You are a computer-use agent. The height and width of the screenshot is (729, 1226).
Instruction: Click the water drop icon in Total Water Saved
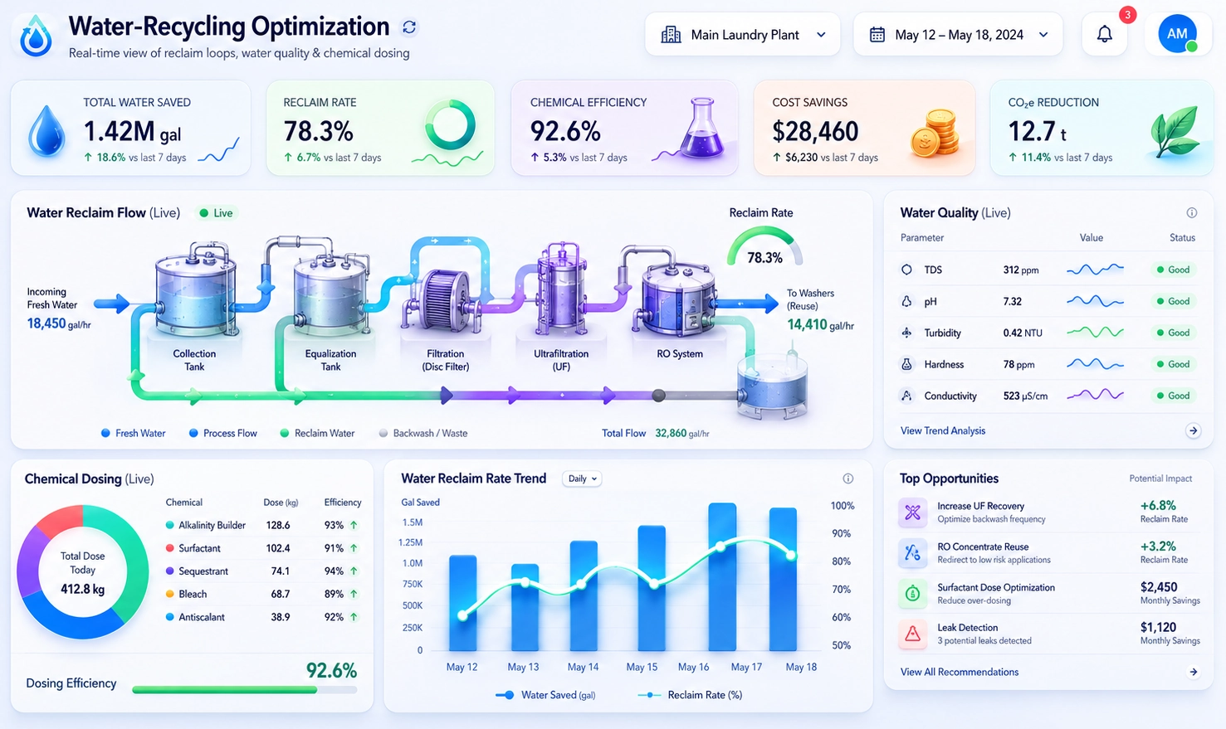46,130
